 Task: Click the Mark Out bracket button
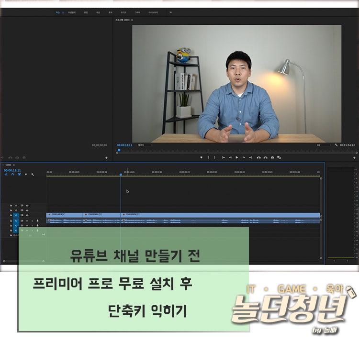pyautogui.click(x=214, y=157)
